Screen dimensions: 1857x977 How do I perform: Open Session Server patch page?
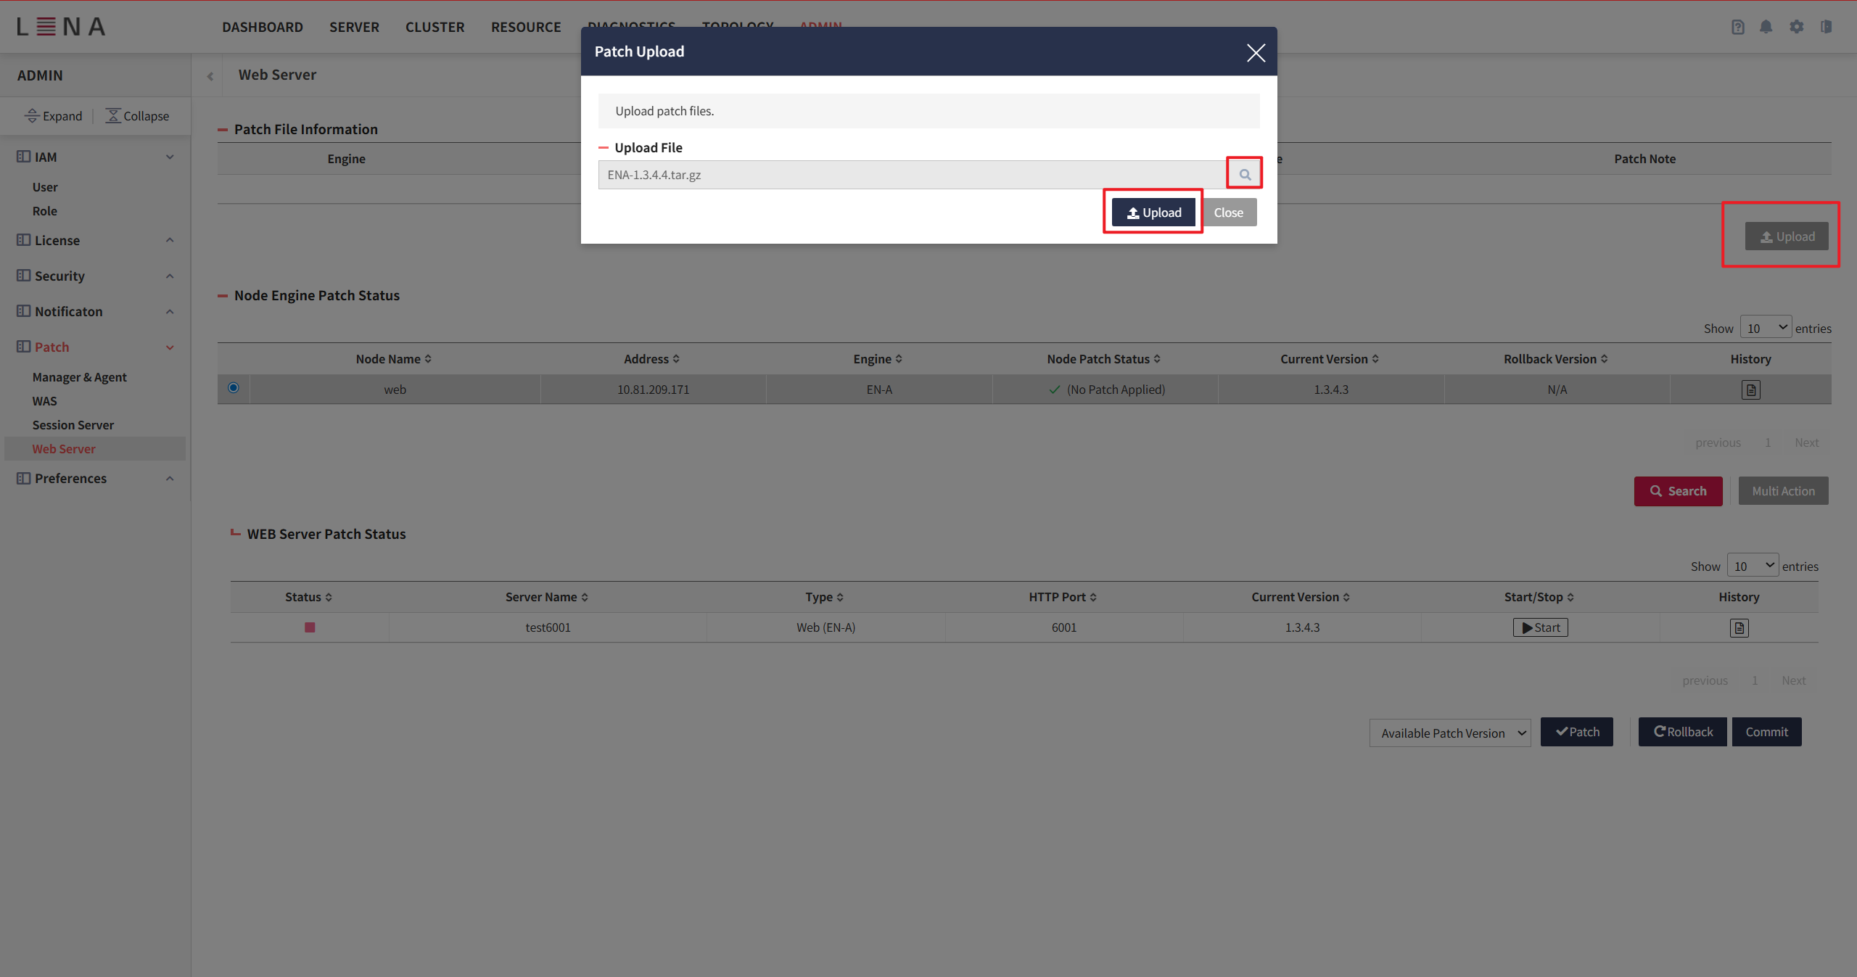coord(73,425)
